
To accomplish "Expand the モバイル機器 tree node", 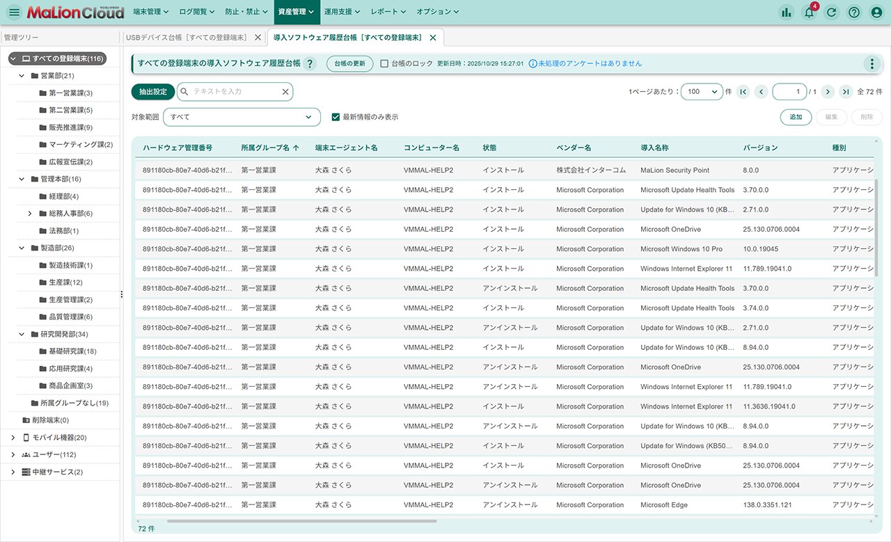I will 13,438.
